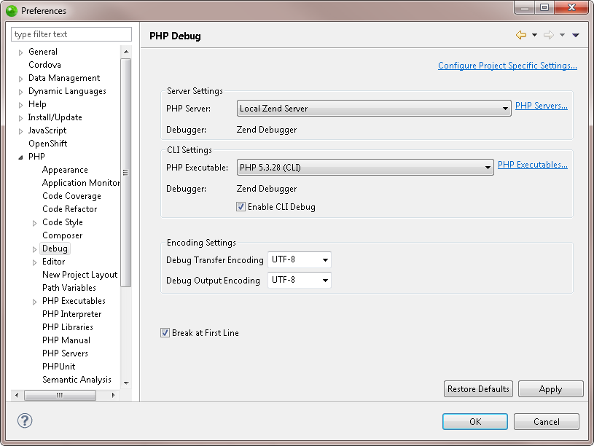Select Cordova in the preferences tree
The width and height of the screenshot is (594, 446).
pos(44,64)
